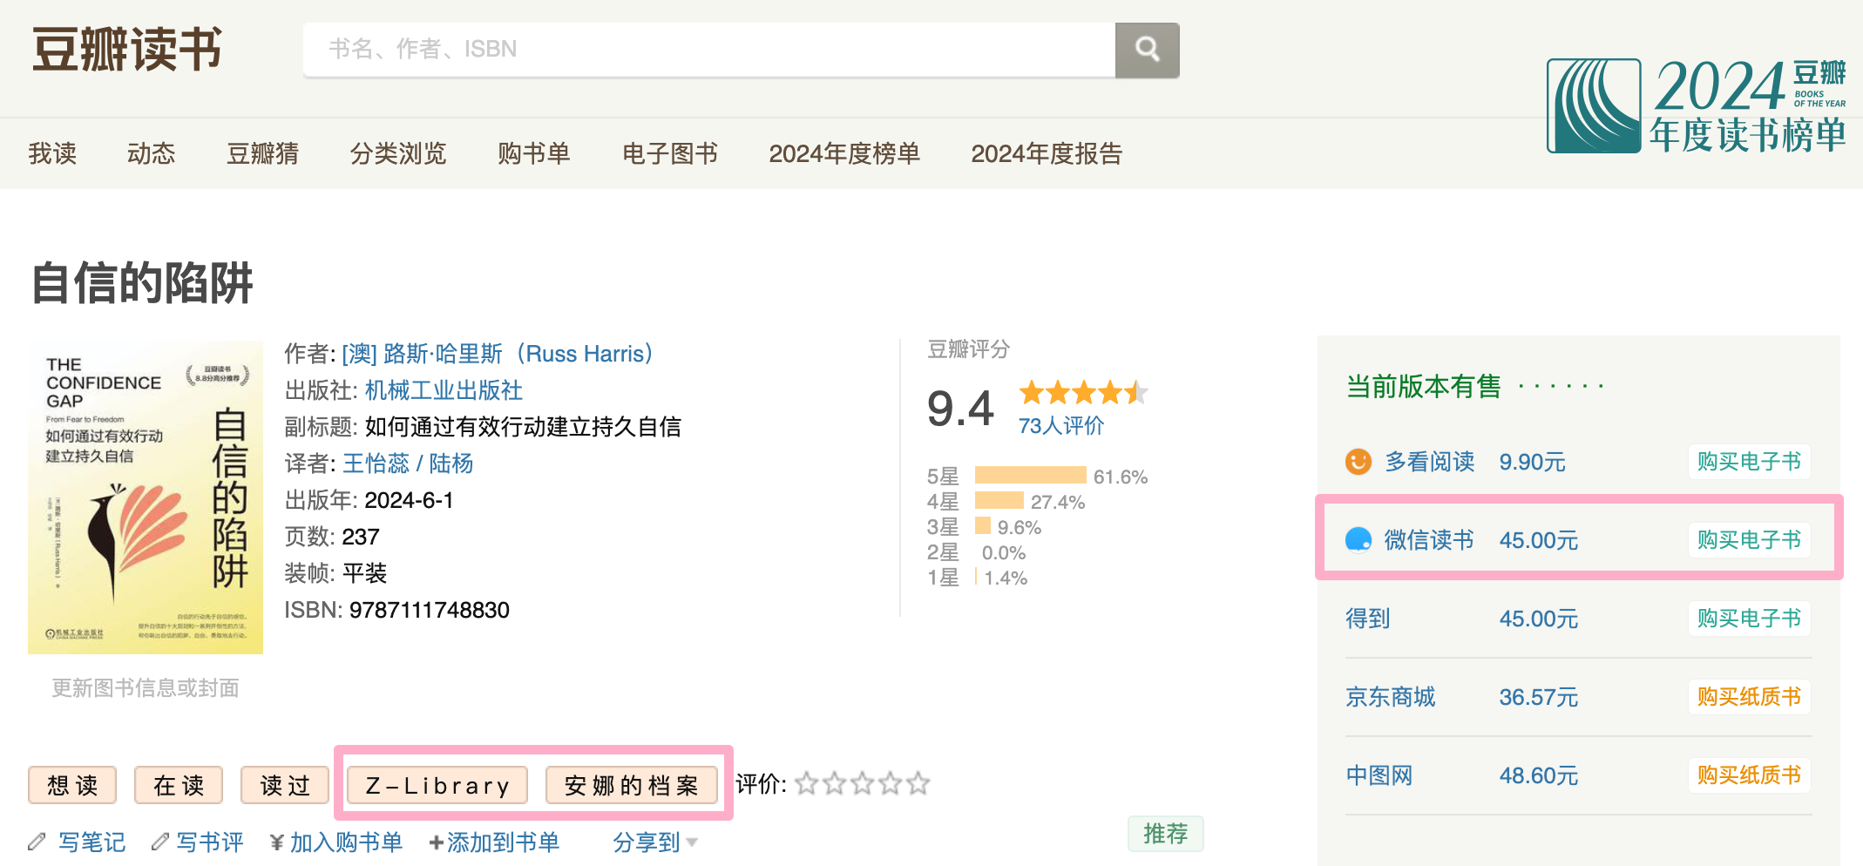Expand the 分享到 dropdown

(x=654, y=842)
